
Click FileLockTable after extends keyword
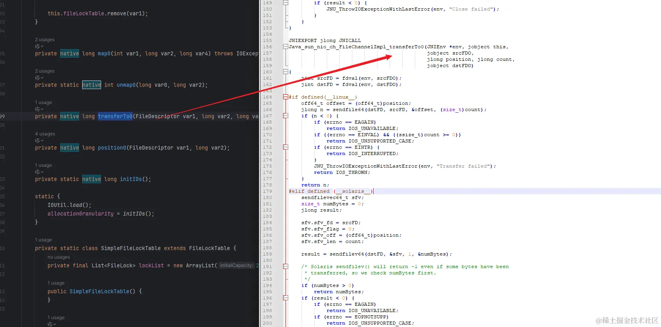point(210,248)
